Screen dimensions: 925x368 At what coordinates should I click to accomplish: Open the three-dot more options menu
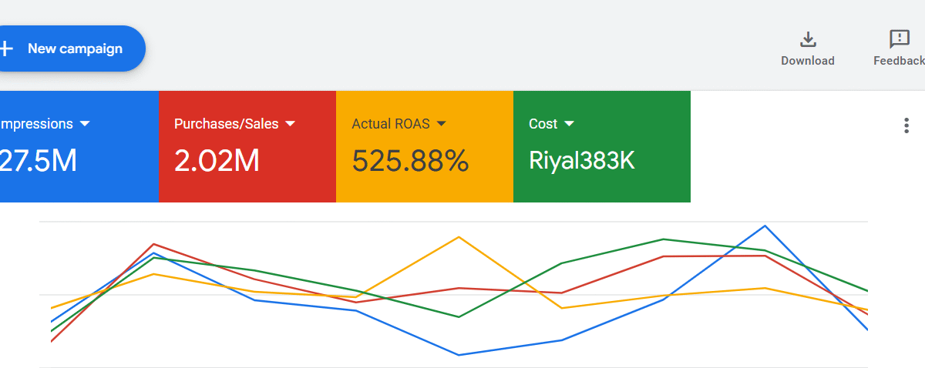[x=906, y=125]
